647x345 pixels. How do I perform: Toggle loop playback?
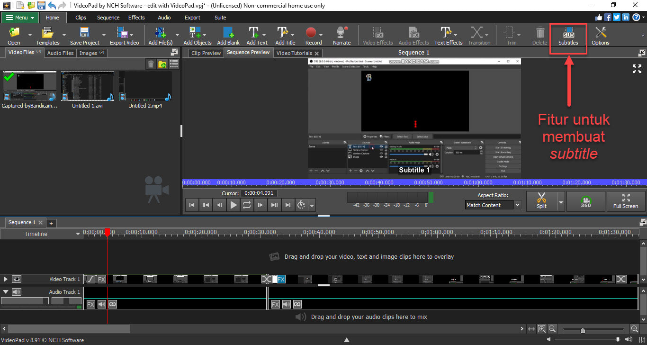[x=247, y=205]
